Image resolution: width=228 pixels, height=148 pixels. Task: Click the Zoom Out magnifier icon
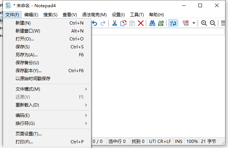pos(212,23)
